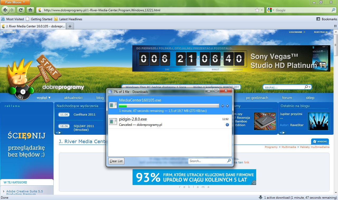Open the Jupiter przyćmi blog post
The height and width of the screenshot is (200, 338).
291,116
